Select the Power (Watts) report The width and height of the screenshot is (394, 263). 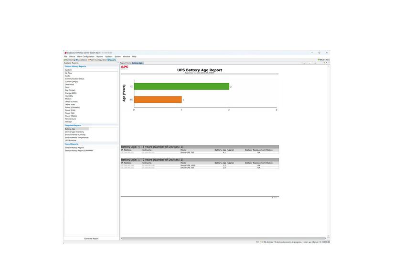click(71, 116)
